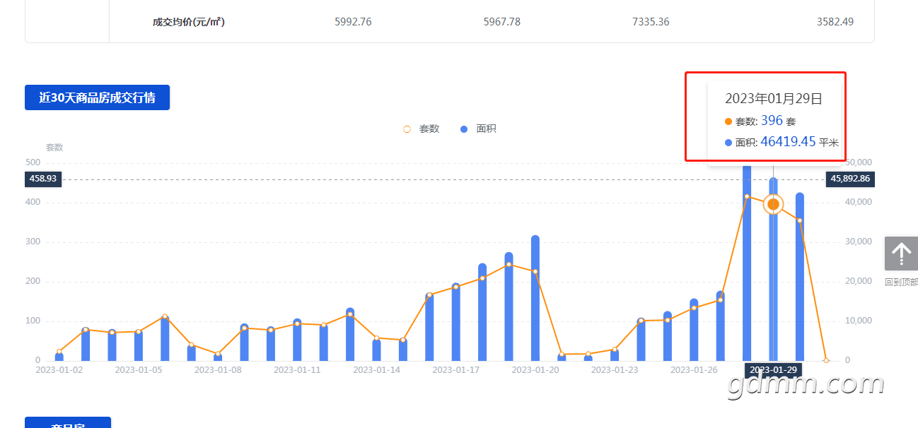918x428 pixels.
Task: Click the 2023-01-31 line point at zero
Action: pos(826,361)
